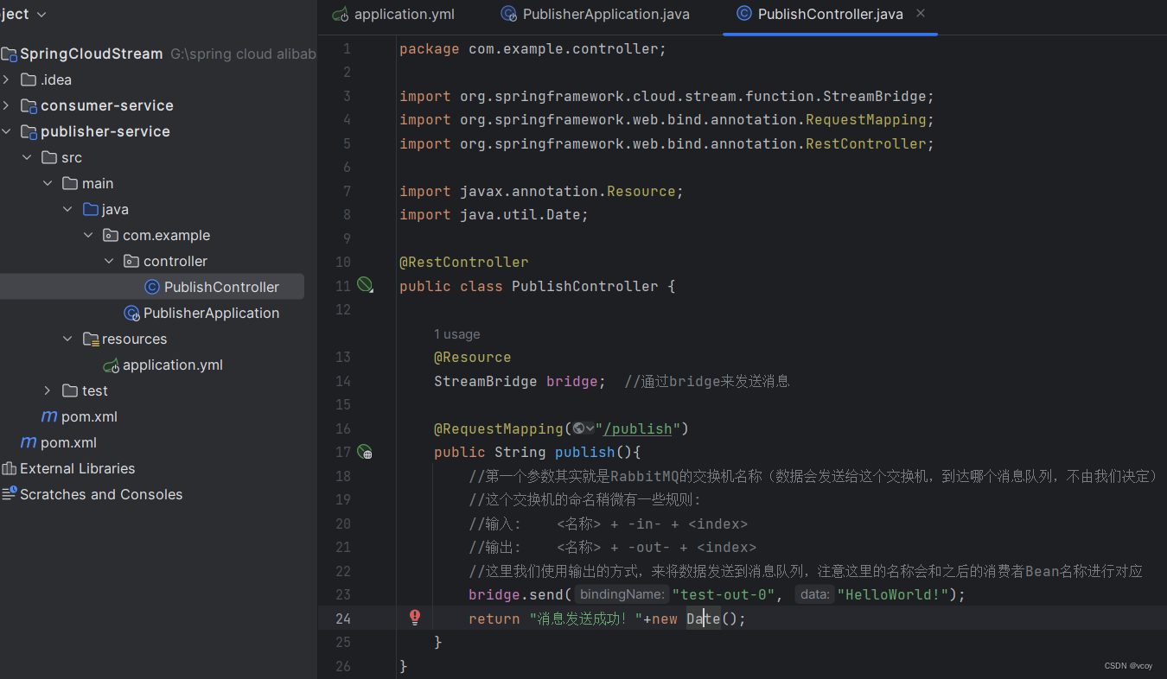
Task: Click the request mapping gutter icon on line 17
Action: (x=365, y=452)
